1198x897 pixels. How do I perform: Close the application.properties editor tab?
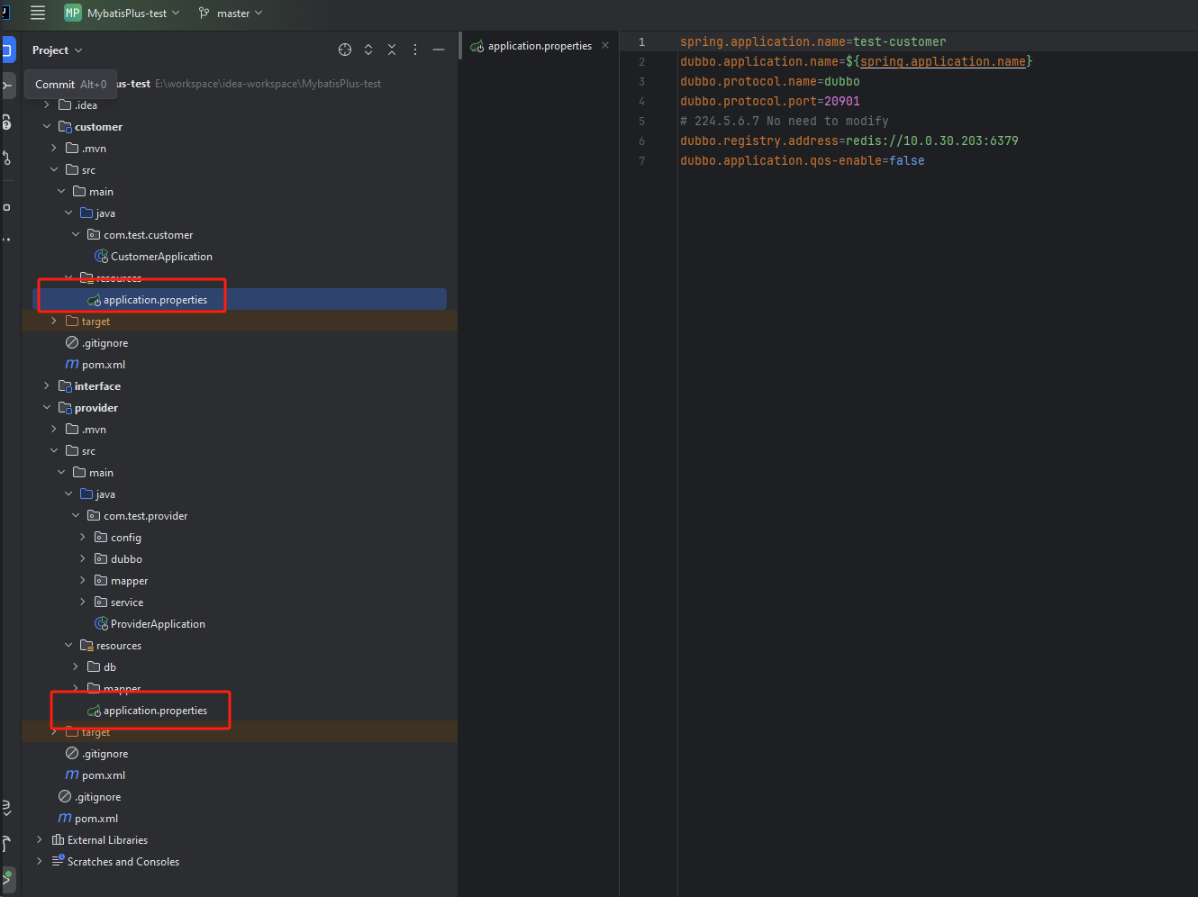pos(605,45)
